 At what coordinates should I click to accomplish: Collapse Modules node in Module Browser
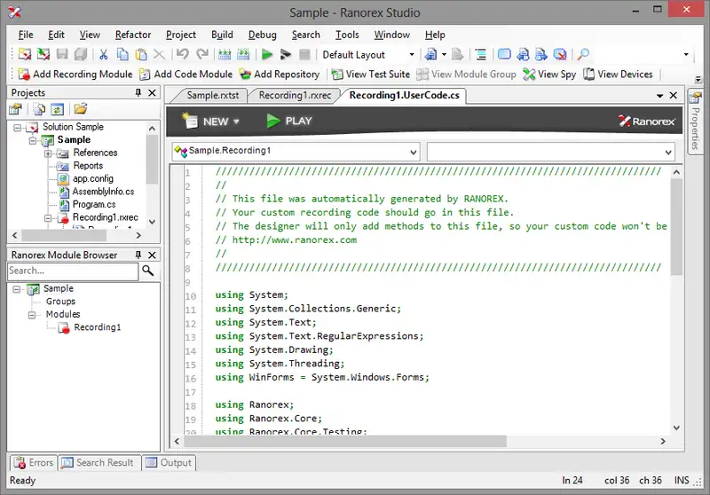(32, 315)
